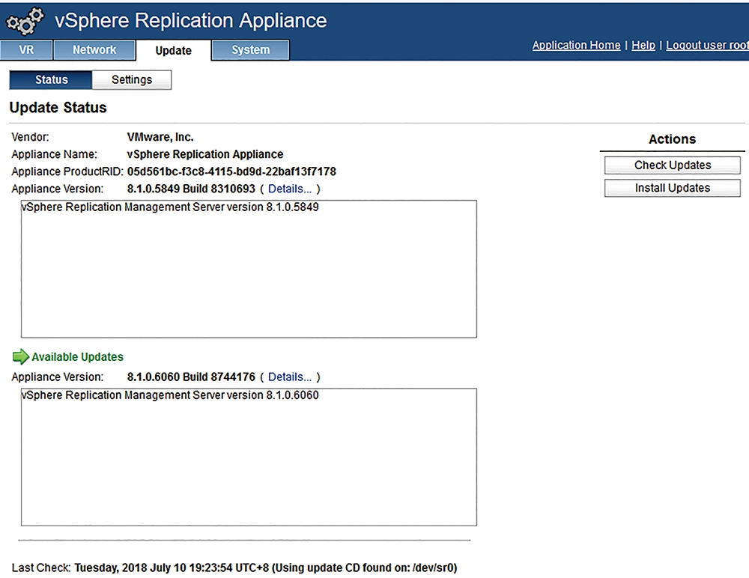
Task: Click the Last Check timestamp text
Action: 266,568
